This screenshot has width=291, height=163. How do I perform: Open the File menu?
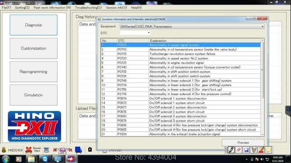point(6,8)
